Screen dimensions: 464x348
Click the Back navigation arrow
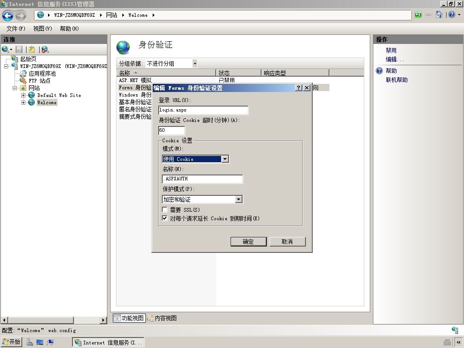pyautogui.click(x=8, y=15)
